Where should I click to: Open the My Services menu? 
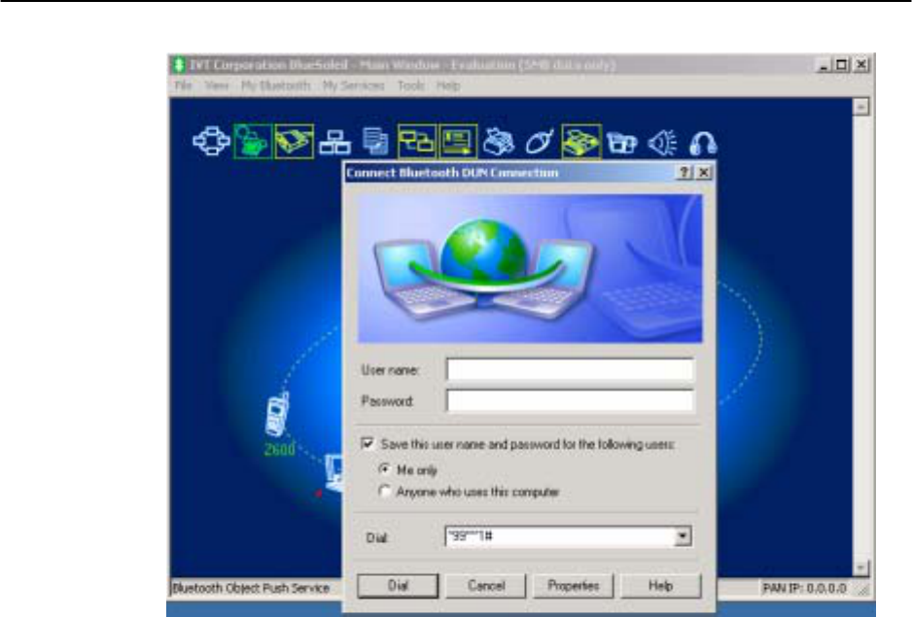[x=354, y=86]
